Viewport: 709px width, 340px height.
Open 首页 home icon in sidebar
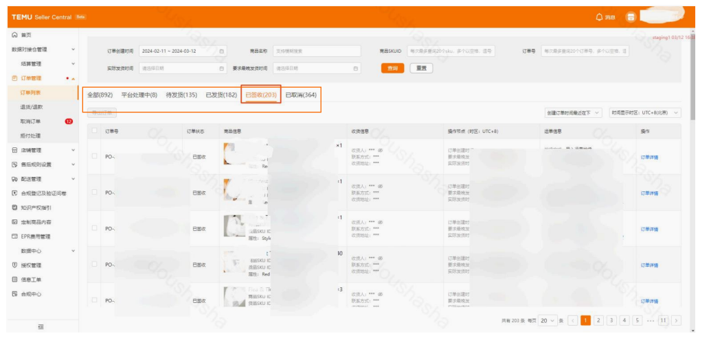coord(14,35)
